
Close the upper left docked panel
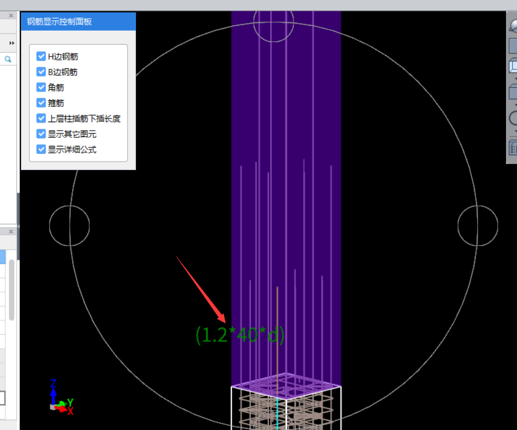[x=11, y=16]
